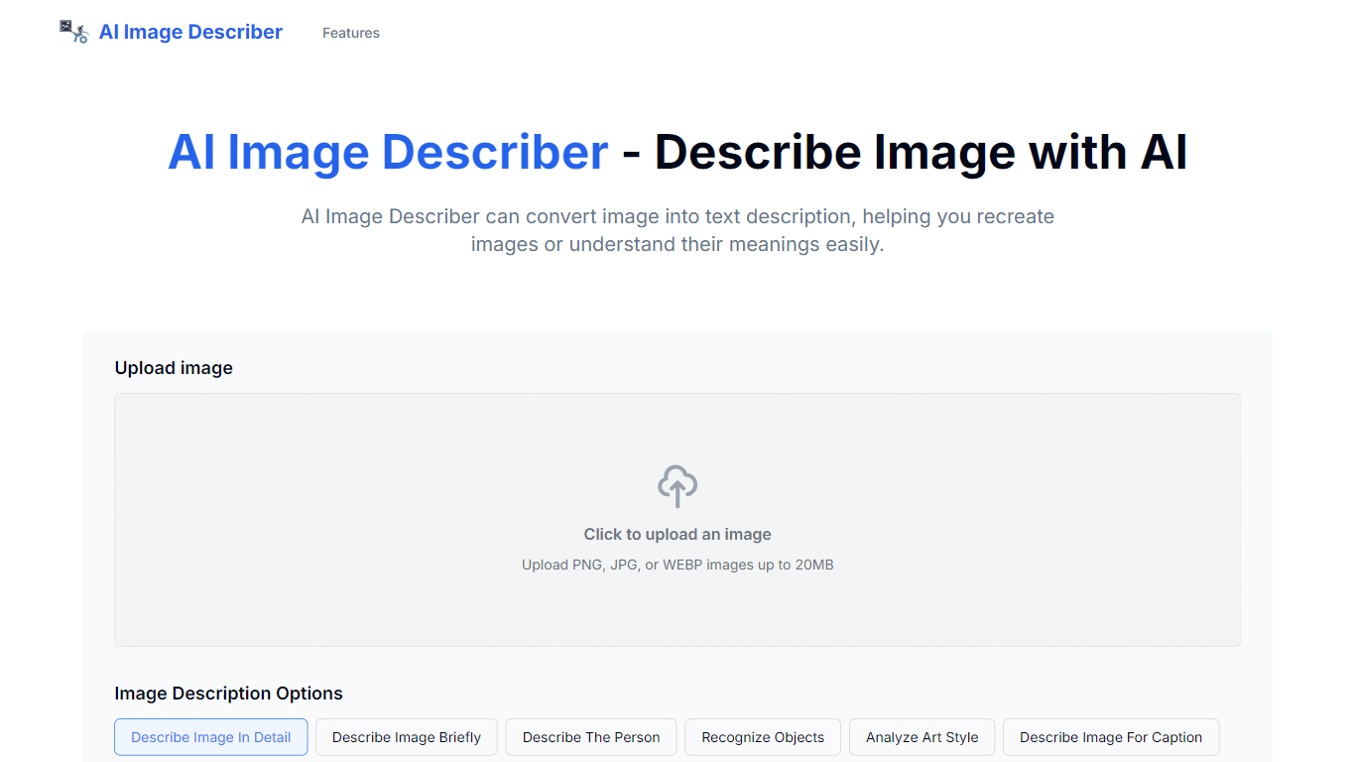1355x762 pixels.
Task: Select Describe Image For Caption option
Action: [x=1111, y=737]
